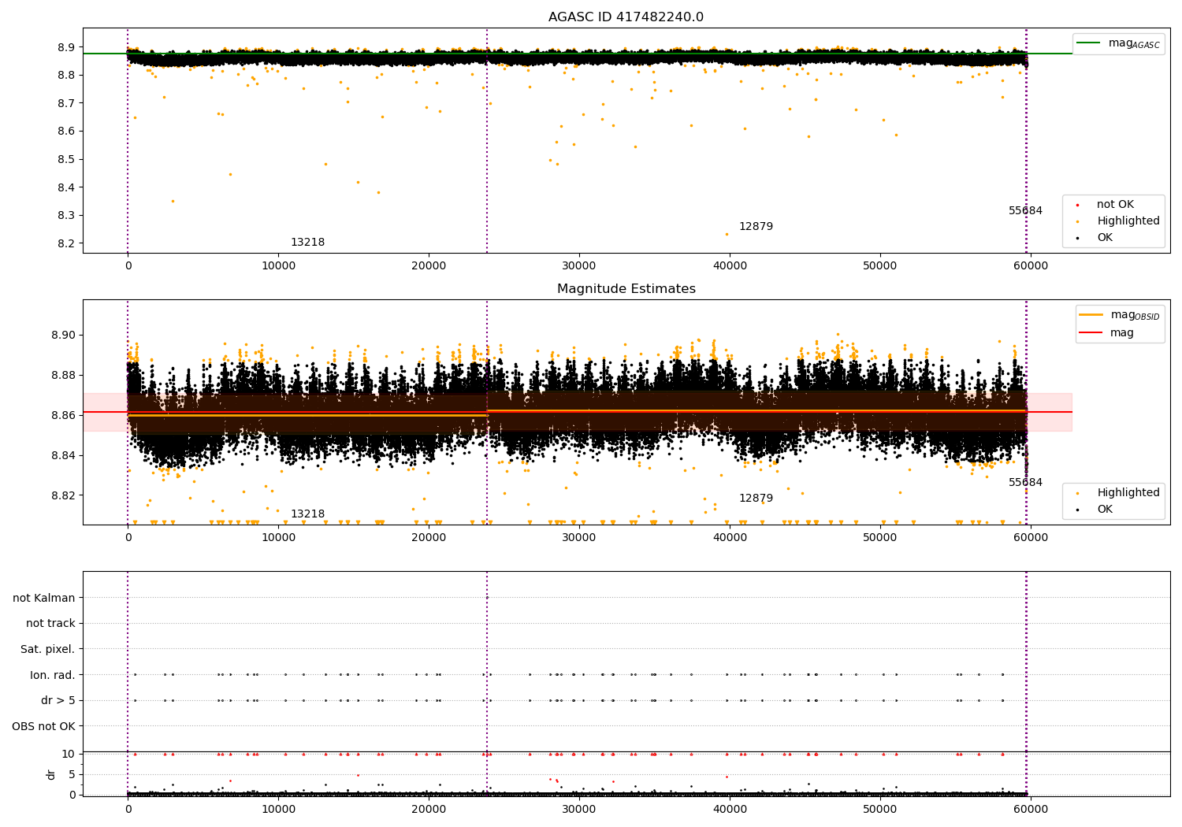Click the '8.2' y-axis tick of the top plot
The image size is (1182, 827).
[66, 244]
